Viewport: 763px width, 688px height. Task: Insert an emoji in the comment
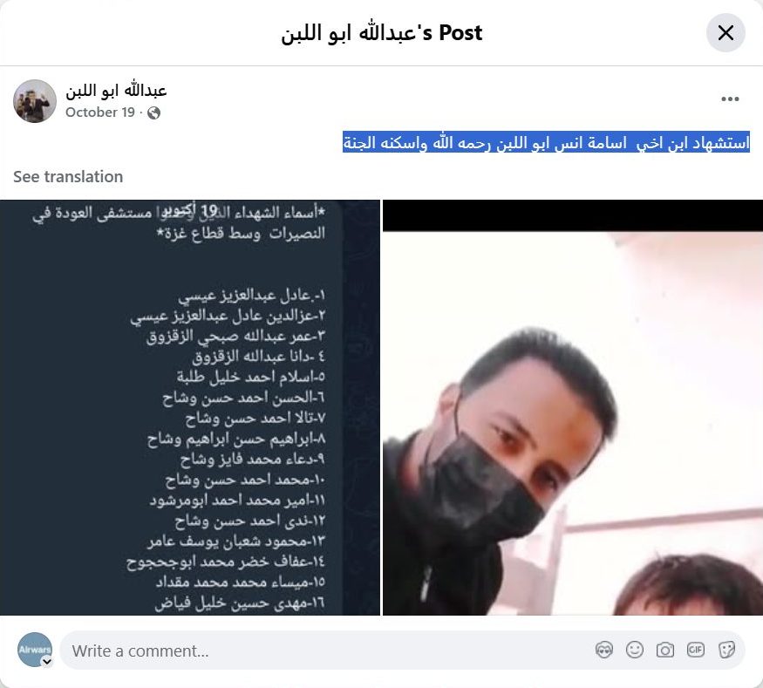[x=635, y=650]
